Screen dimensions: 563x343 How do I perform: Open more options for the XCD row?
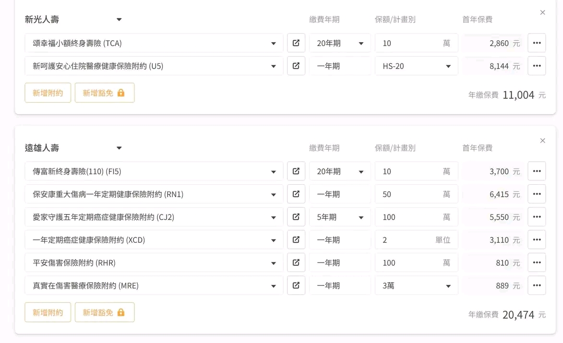537,240
